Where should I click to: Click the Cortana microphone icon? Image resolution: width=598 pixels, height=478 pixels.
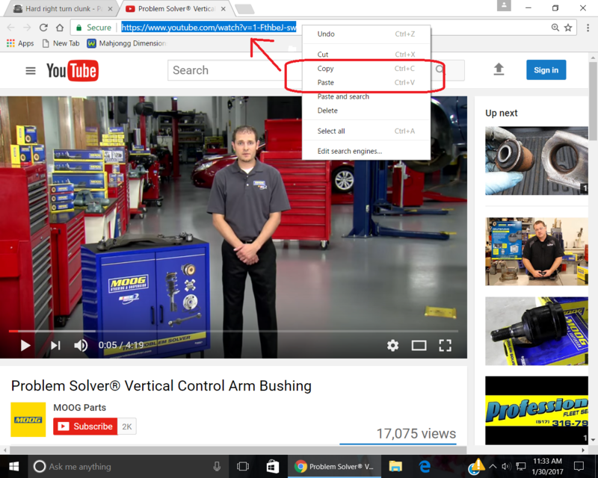coord(217,466)
